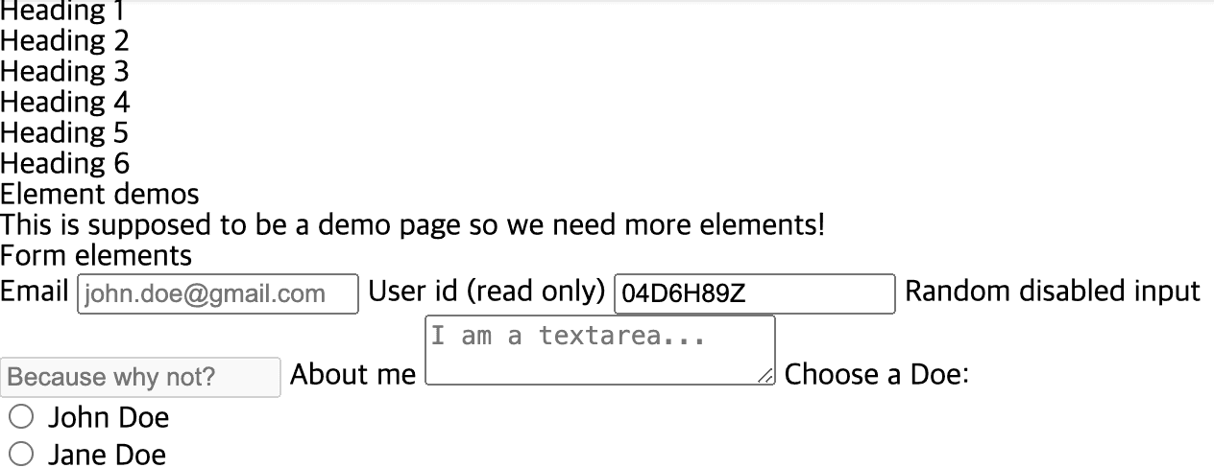Click the "Element demos" heading
This screenshot has width=1214, height=468.
100,195
